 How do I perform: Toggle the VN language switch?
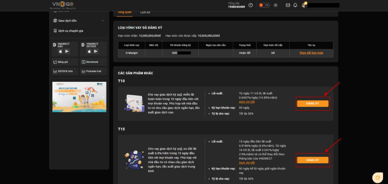point(264,5)
